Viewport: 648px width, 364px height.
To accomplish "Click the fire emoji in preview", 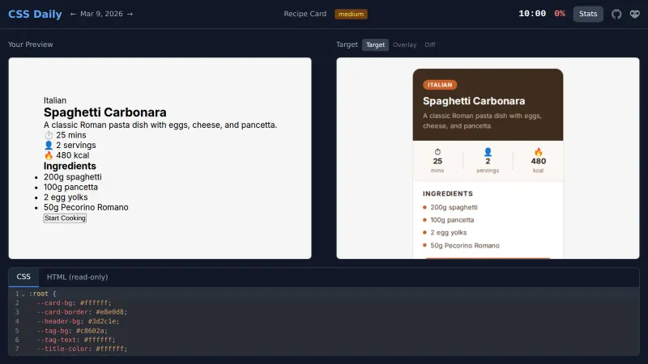I will point(49,155).
